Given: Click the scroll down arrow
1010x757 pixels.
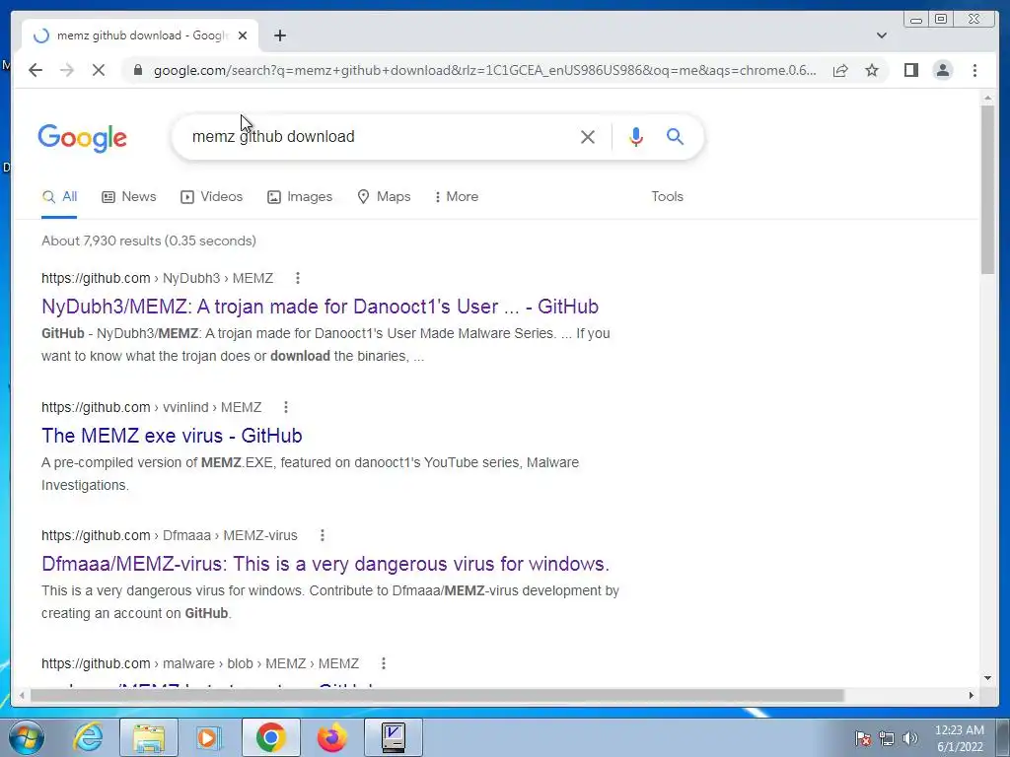Looking at the screenshot, I should pyautogui.click(x=987, y=678).
